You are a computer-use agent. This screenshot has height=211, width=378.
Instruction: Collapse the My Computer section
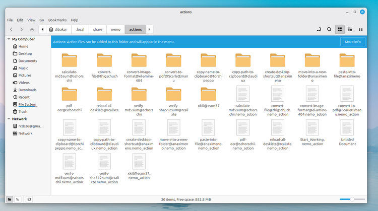tap(9, 39)
